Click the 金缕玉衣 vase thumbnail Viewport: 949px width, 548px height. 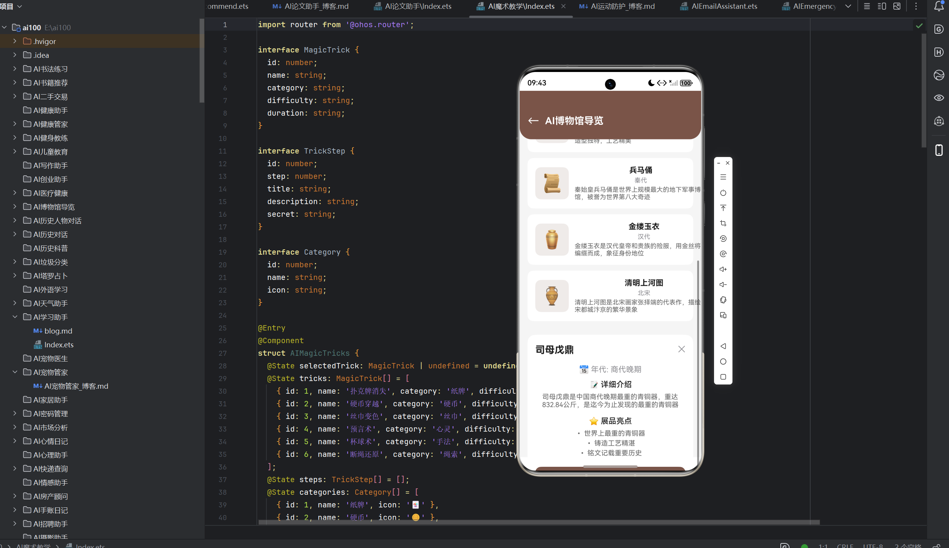tap(552, 239)
